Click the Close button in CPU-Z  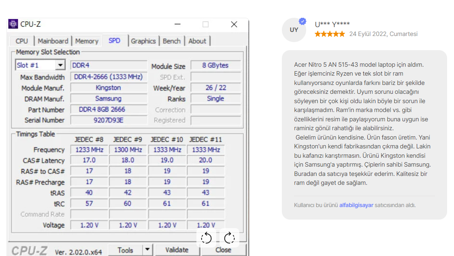[223, 250]
